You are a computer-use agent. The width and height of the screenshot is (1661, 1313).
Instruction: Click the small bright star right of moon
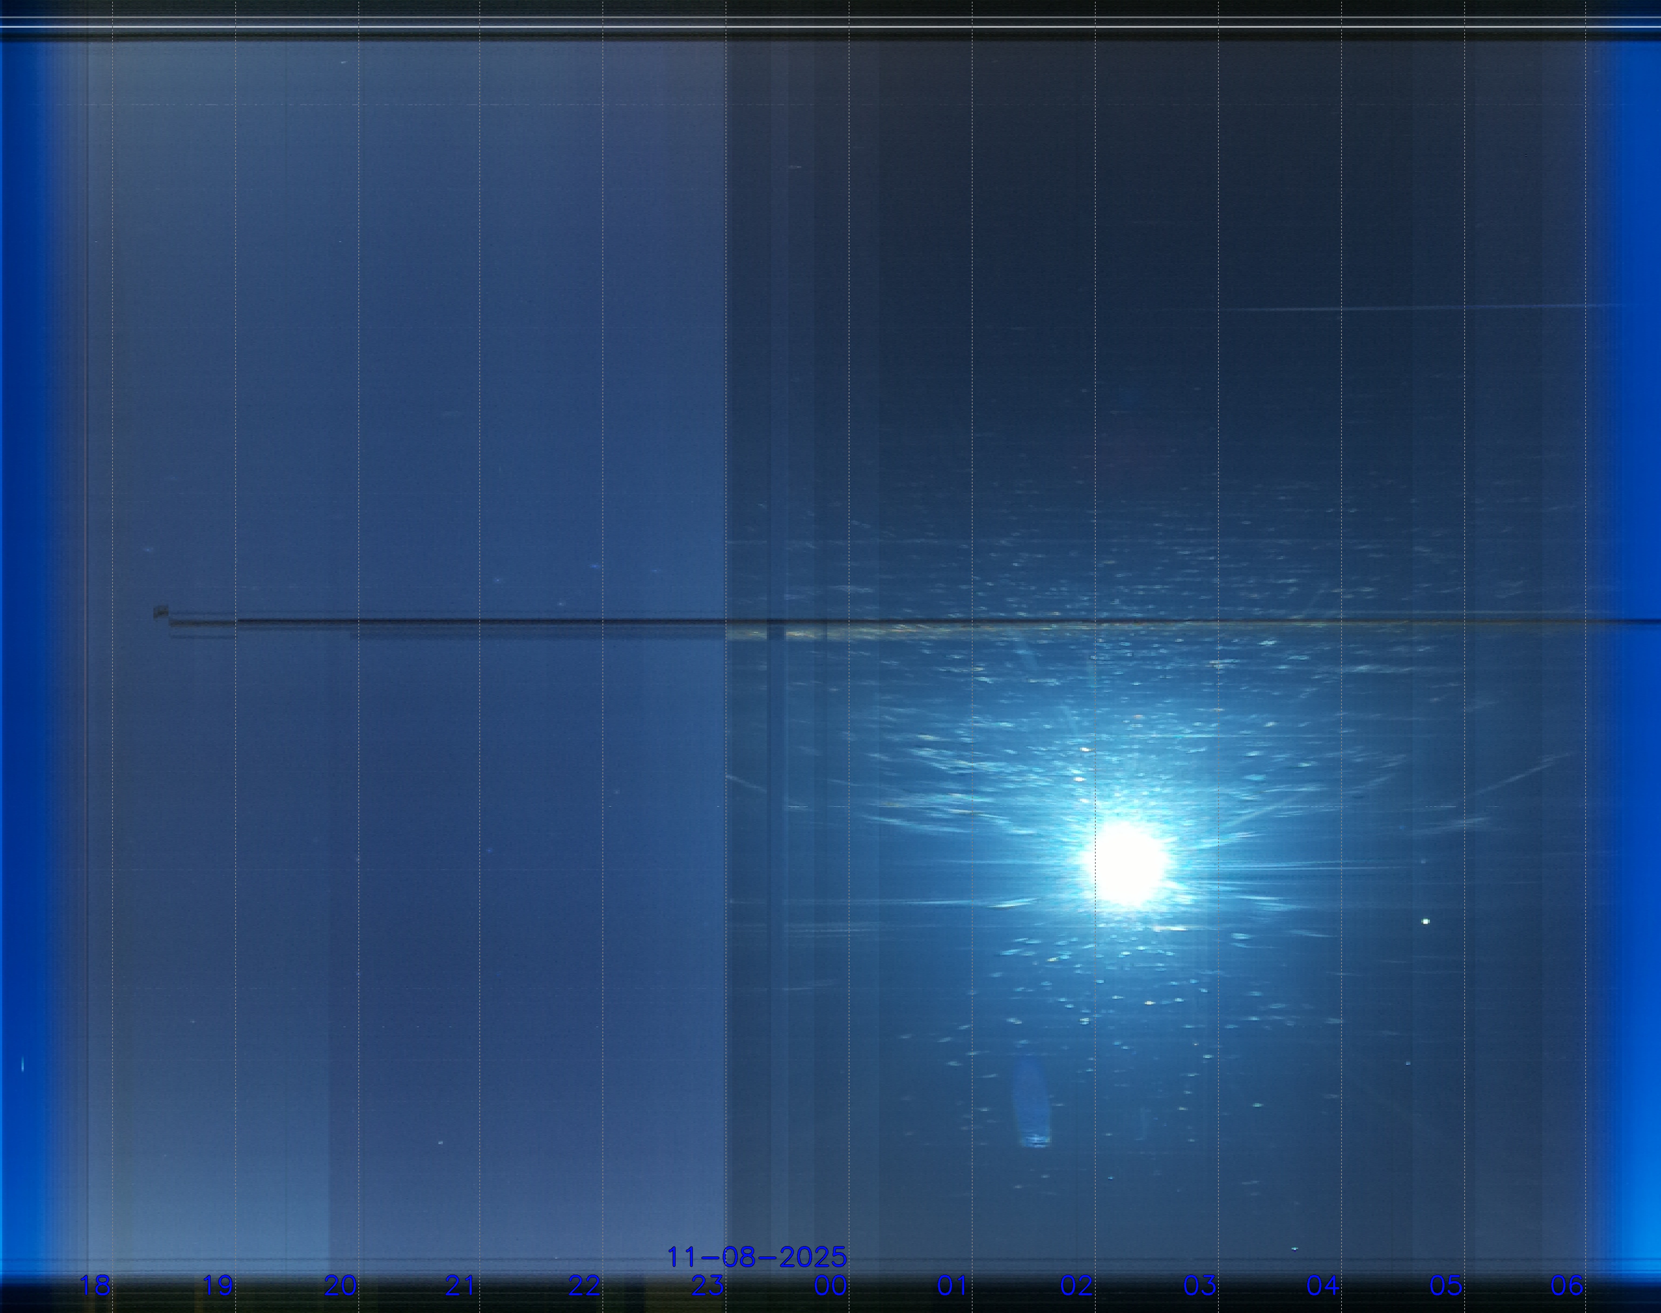[x=1426, y=921]
